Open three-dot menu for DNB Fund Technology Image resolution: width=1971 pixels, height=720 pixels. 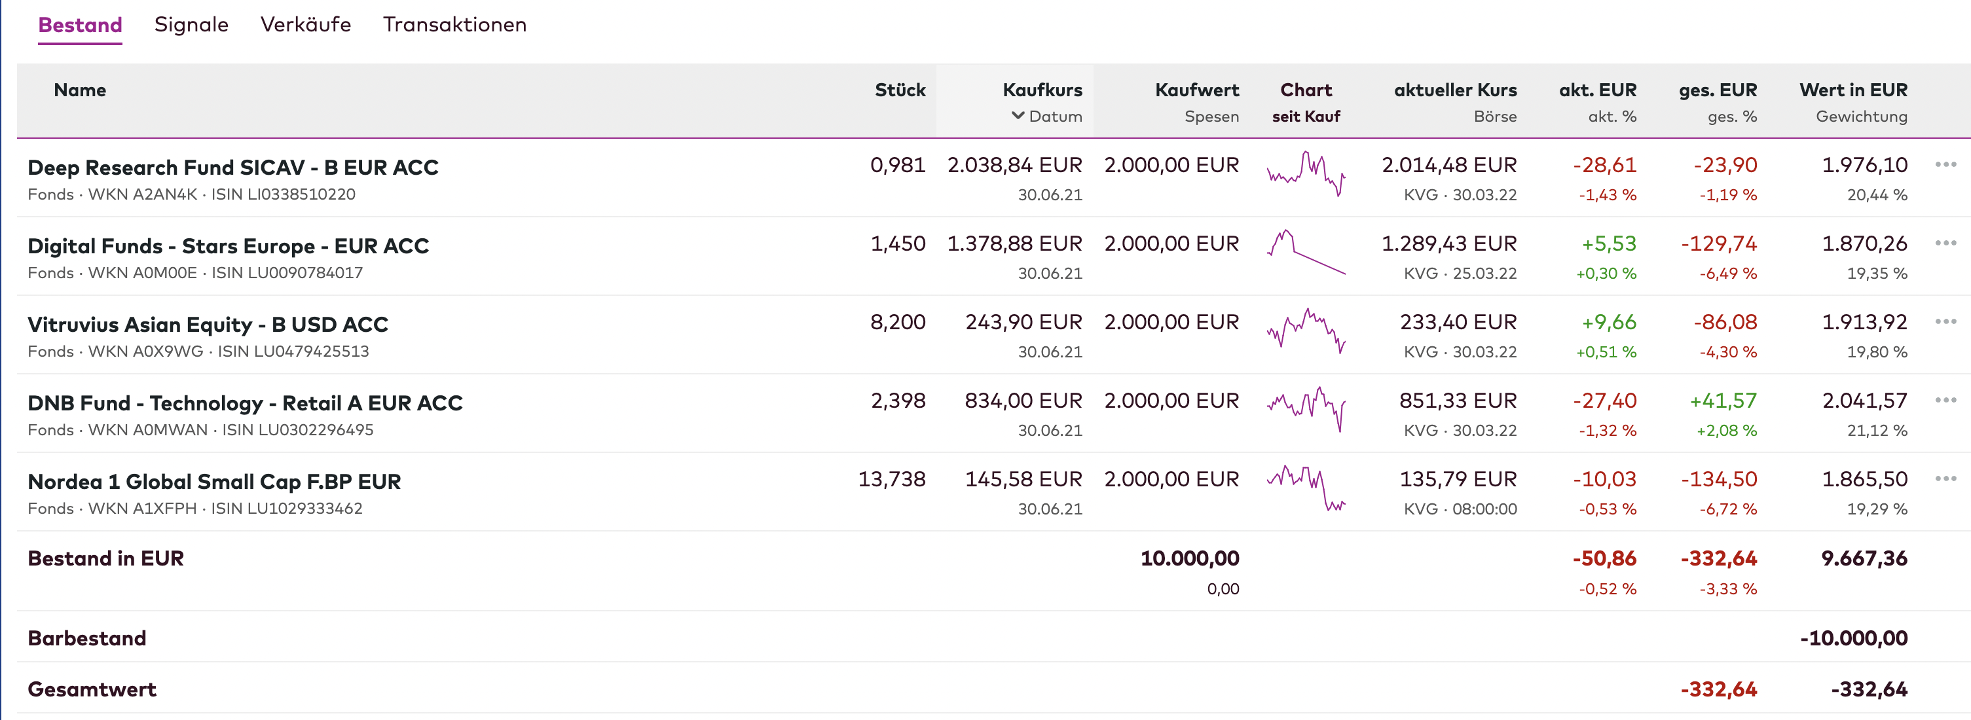click(1945, 400)
